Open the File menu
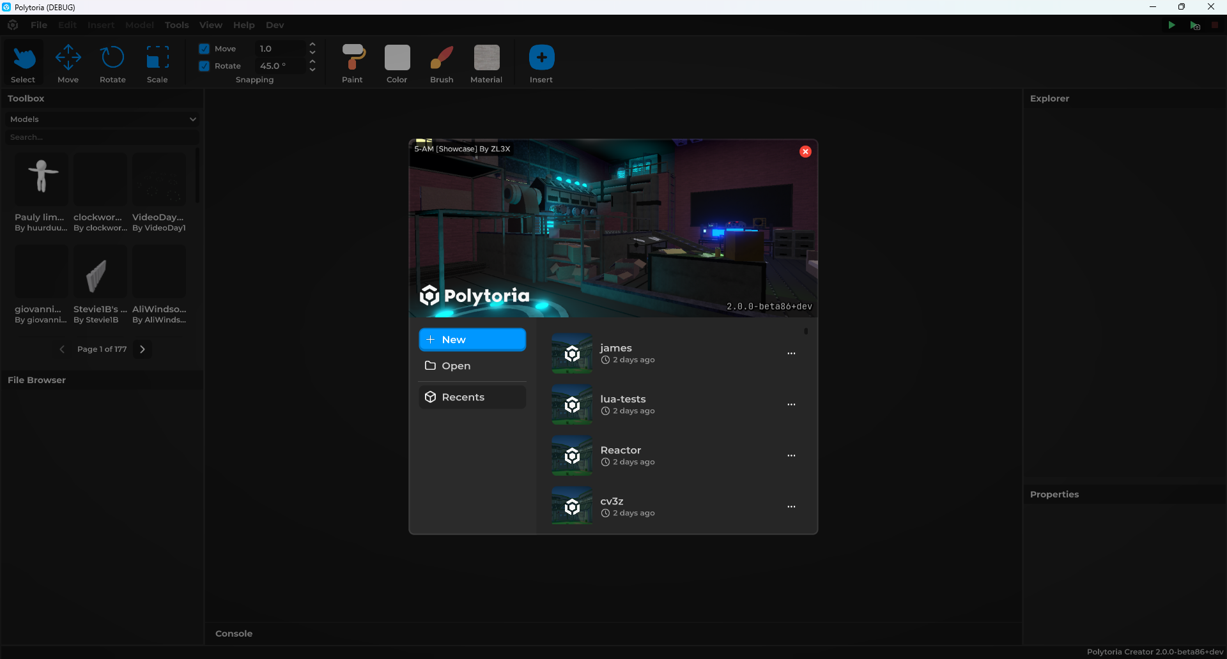The width and height of the screenshot is (1227, 659). tap(39, 25)
